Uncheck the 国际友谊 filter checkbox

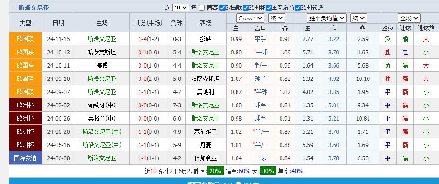(x=269, y=8)
